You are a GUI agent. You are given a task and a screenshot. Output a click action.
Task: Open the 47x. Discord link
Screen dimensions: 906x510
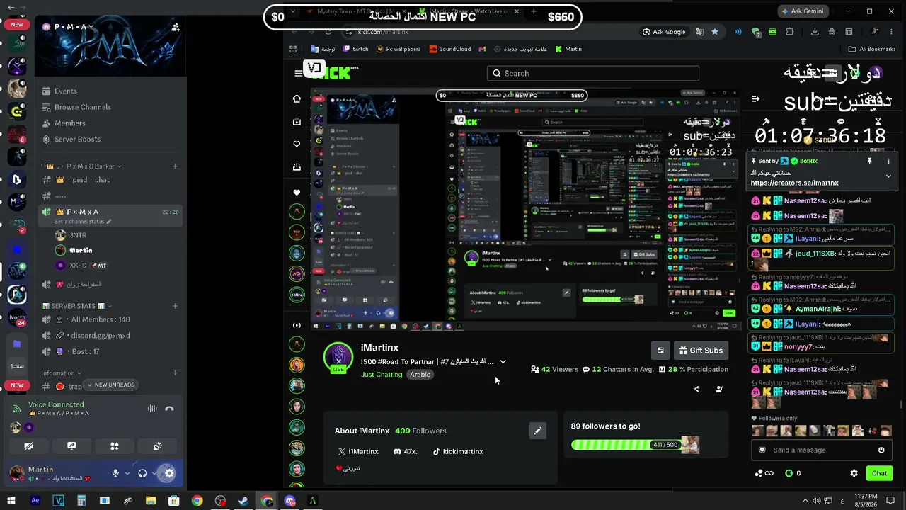click(x=405, y=451)
